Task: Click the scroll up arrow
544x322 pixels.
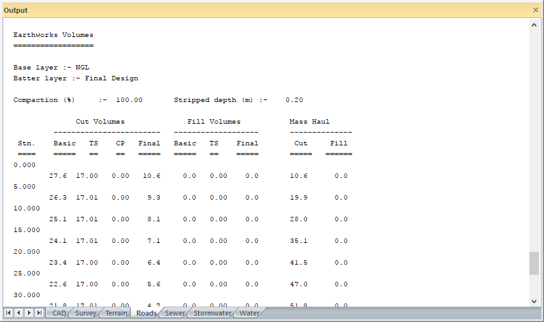Action: click(534, 25)
